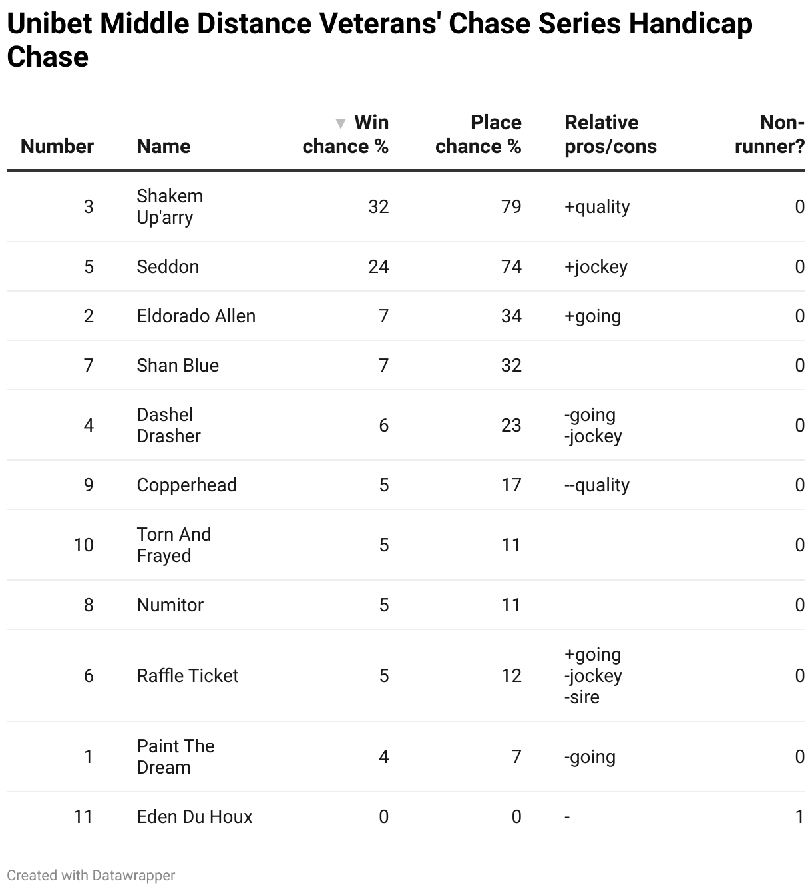
Task: Click the Relative pros/cons column header
Action: click(610, 135)
